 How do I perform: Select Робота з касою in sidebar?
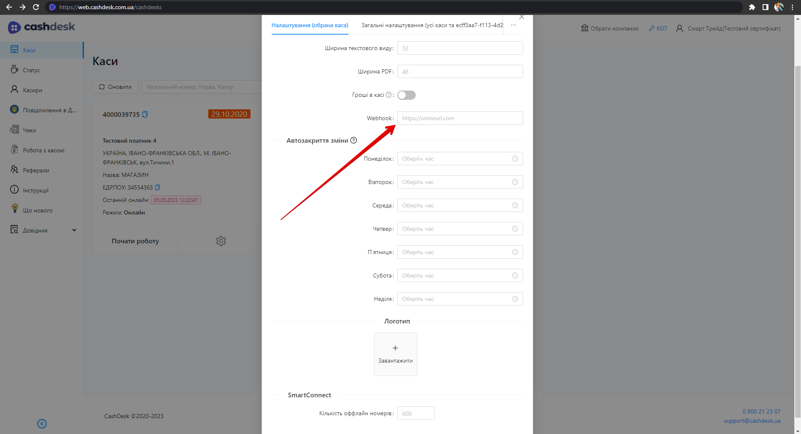(x=43, y=150)
